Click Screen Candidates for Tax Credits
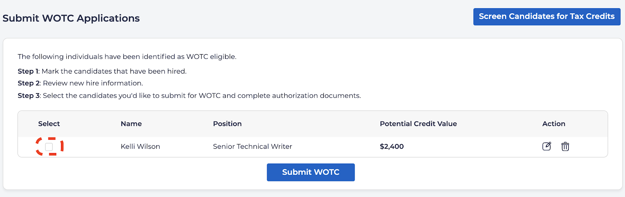Screen dimensions: 625x197 [x=546, y=17]
